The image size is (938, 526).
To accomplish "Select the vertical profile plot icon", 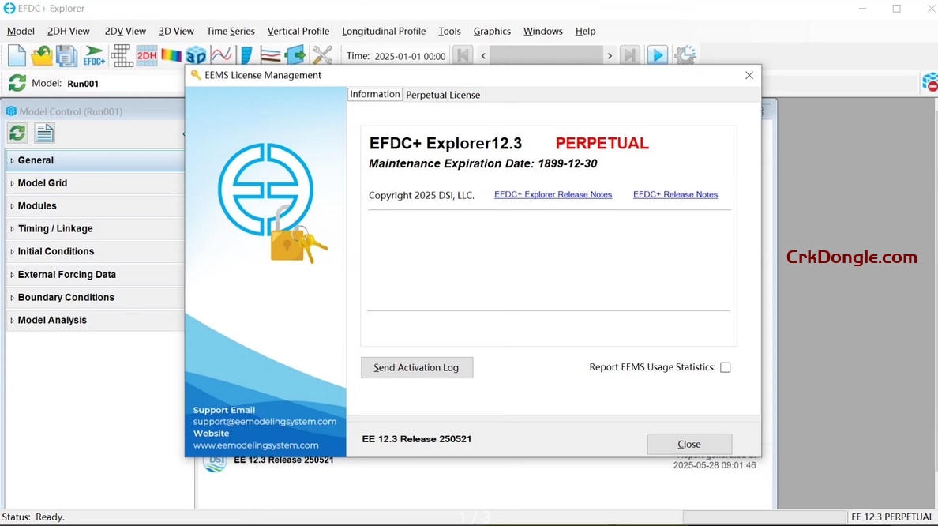I will pyautogui.click(x=245, y=55).
